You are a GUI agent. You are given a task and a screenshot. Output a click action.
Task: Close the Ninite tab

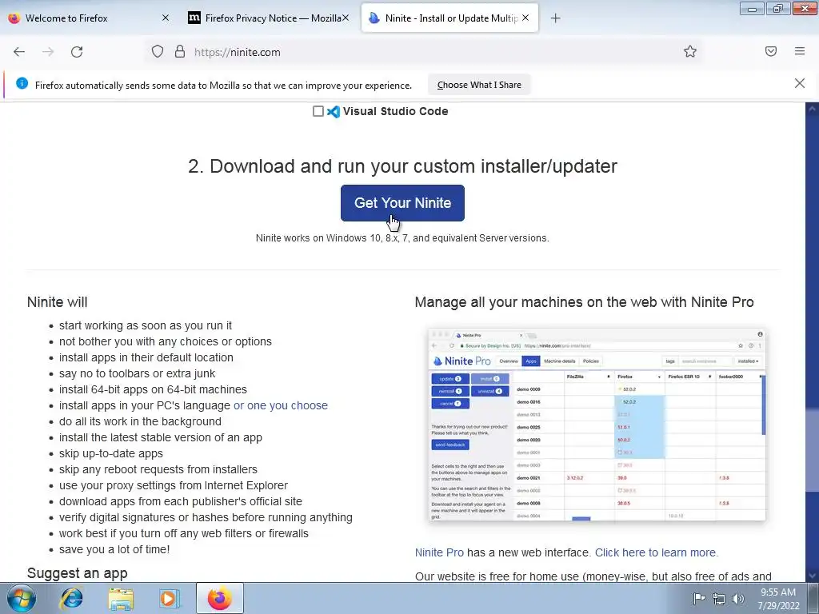click(x=525, y=18)
